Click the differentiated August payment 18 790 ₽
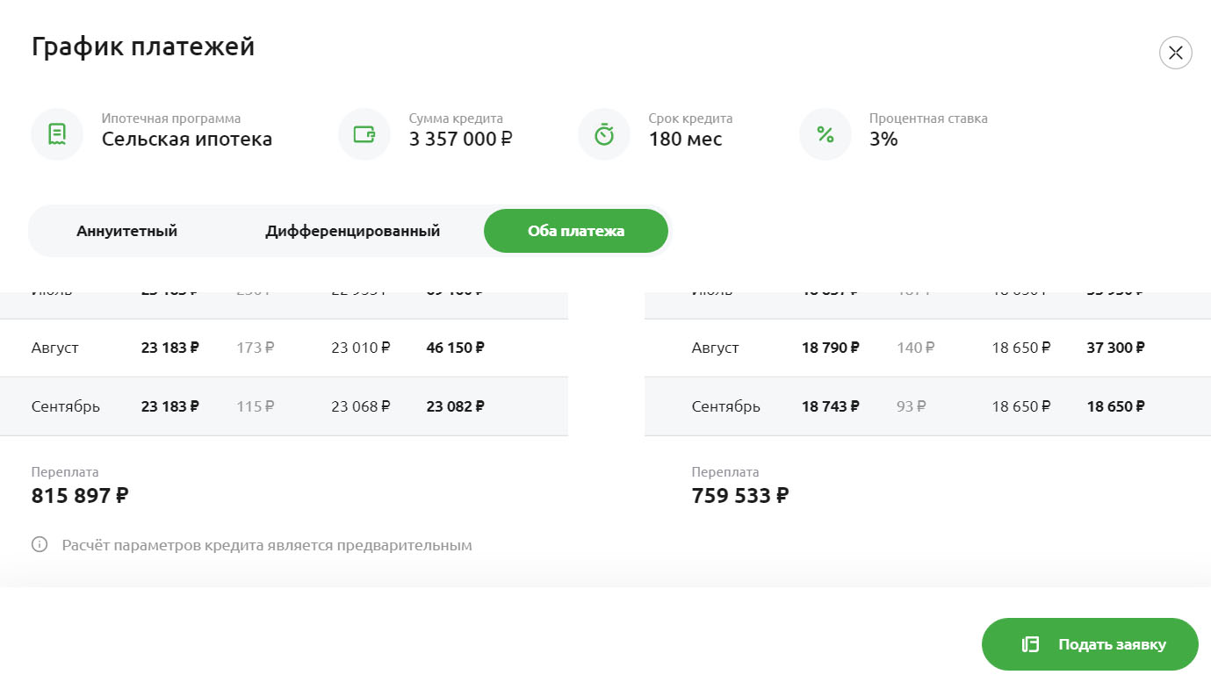This screenshot has height=682, width=1211. [831, 348]
